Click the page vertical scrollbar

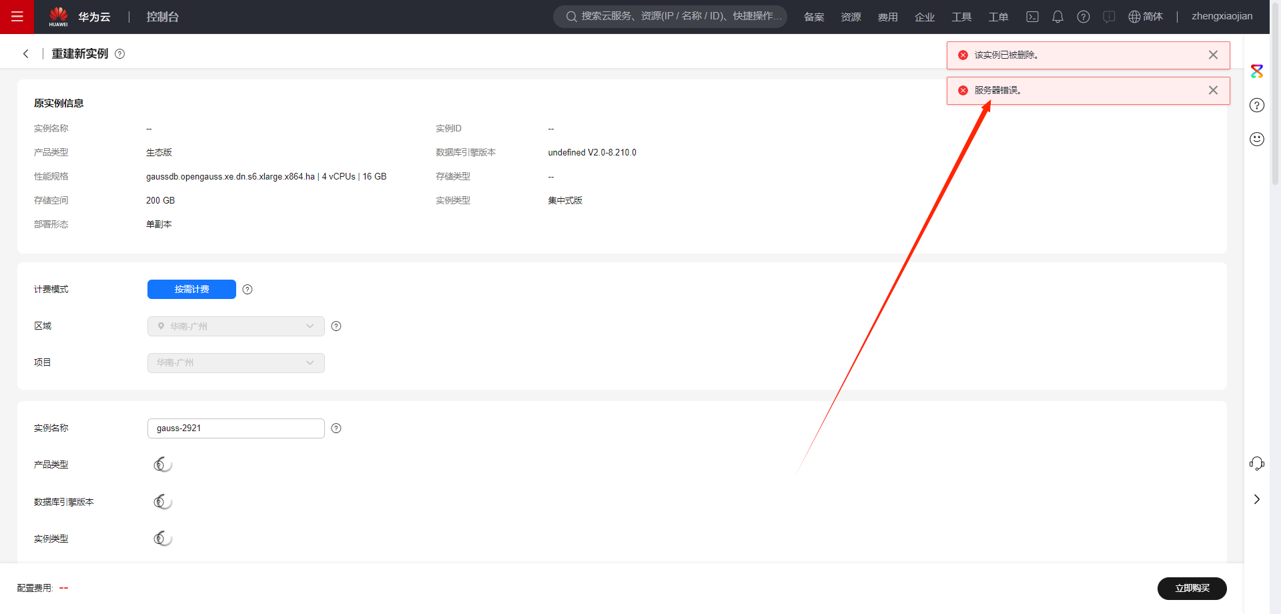pyautogui.click(x=1275, y=93)
